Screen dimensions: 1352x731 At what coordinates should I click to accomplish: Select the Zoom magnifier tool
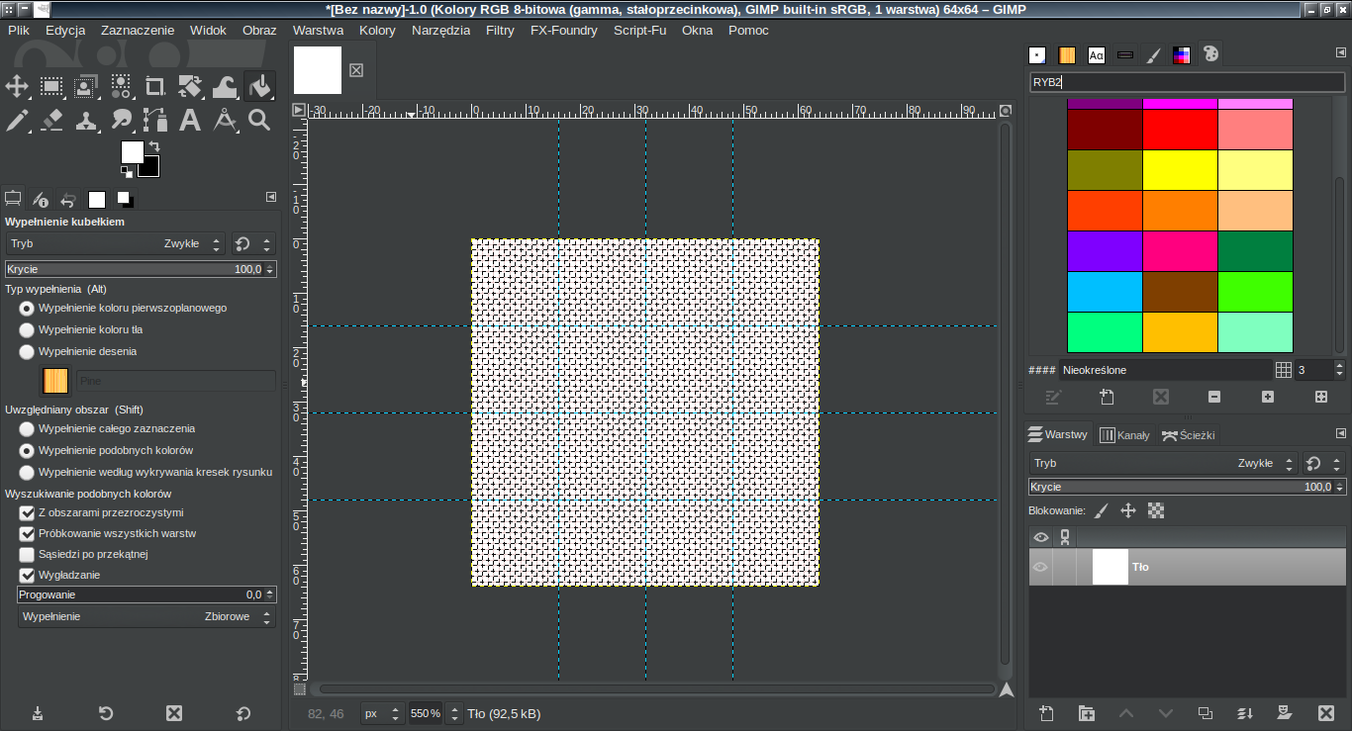[259, 121]
